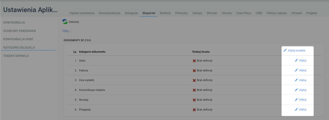329x120 pixels.
Task: Select the Umowy tab
Action: tap(227, 13)
